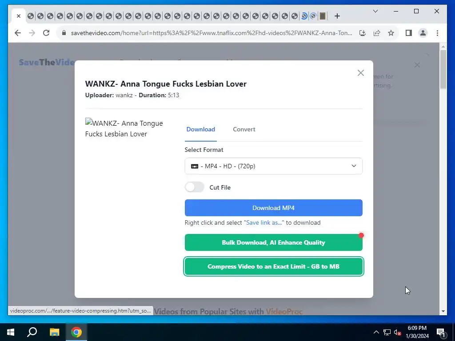
Task: Open the Chrome profile menu
Action: [423, 33]
